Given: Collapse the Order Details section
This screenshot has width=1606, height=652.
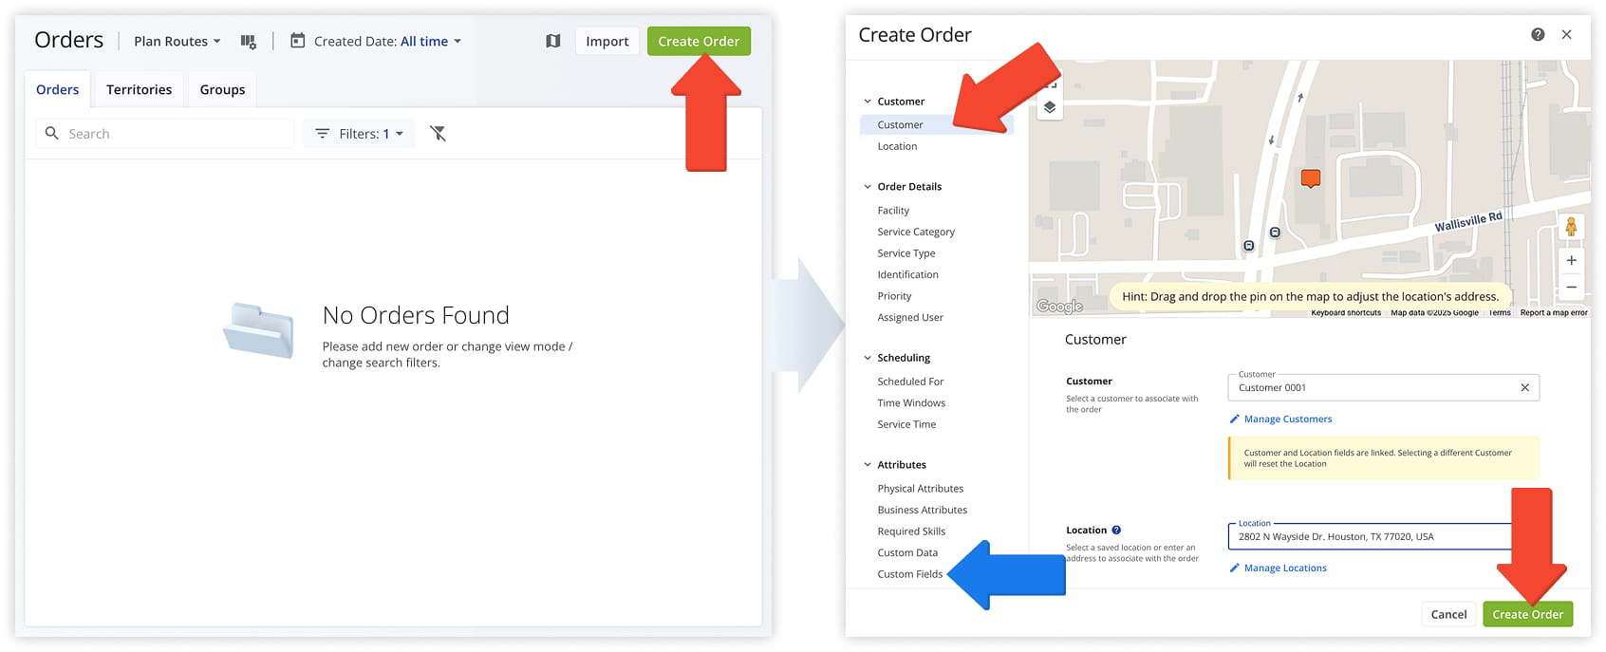Looking at the screenshot, I should pos(868,187).
